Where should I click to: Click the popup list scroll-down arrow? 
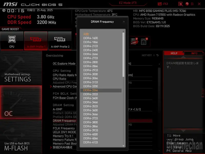[x=123, y=146]
